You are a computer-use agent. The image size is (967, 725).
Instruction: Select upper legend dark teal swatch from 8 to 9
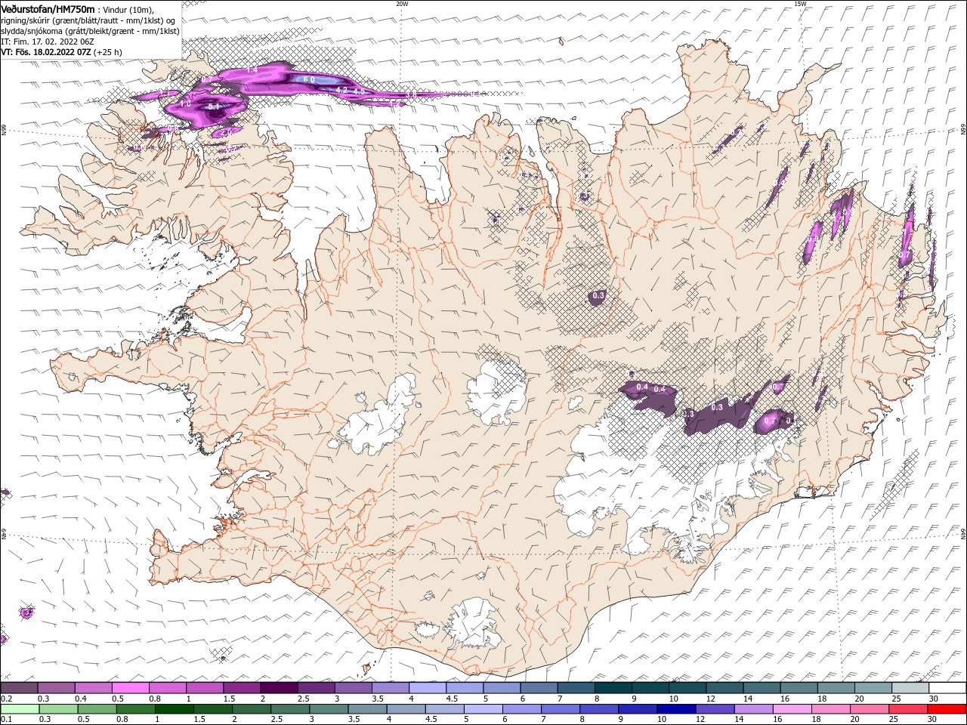(613, 688)
